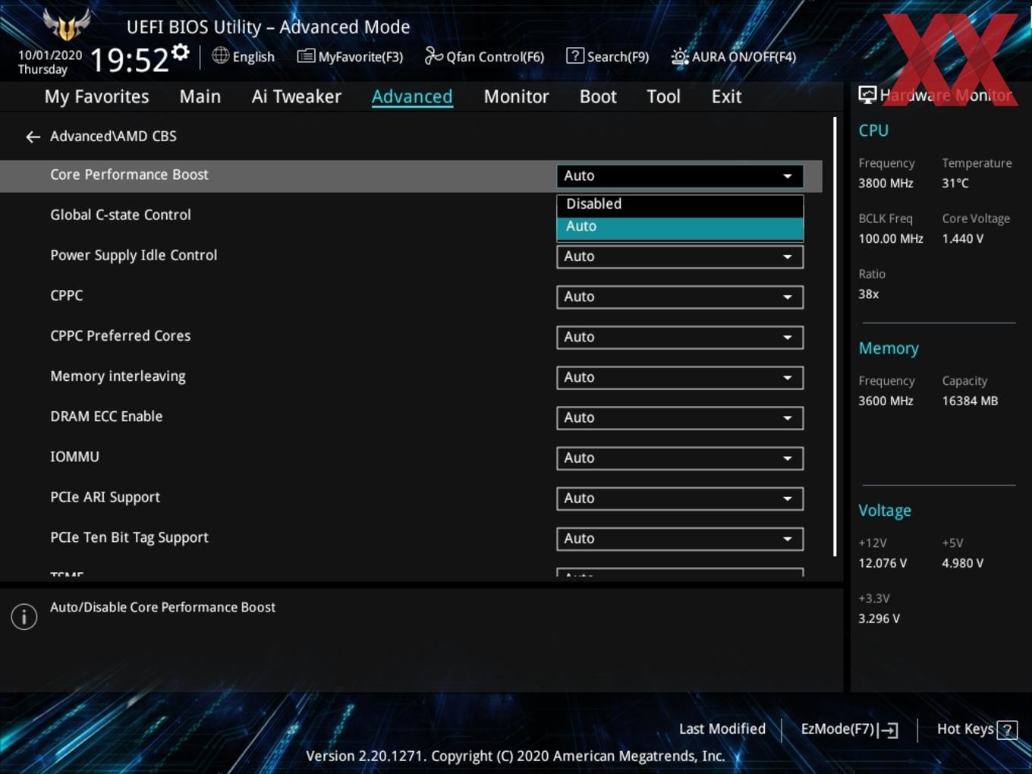Click +12V reading 12.076 V
The height and width of the screenshot is (774, 1032).
pos(883,563)
